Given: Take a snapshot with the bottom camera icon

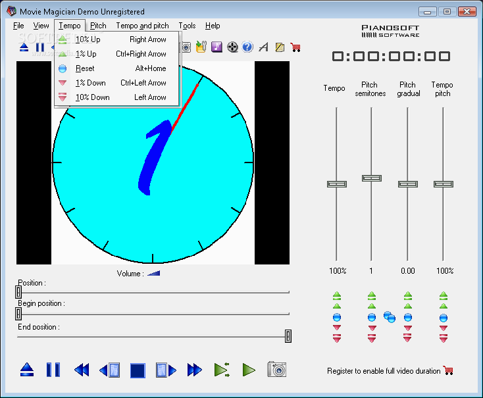Looking at the screenshot, I should coord(277,369).
